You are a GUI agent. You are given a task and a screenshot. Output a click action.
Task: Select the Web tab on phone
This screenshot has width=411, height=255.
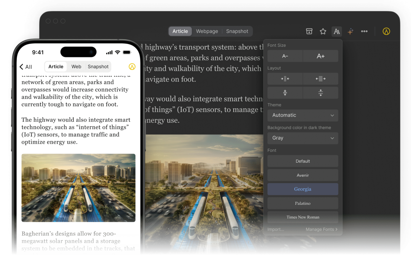click(76, 67)
